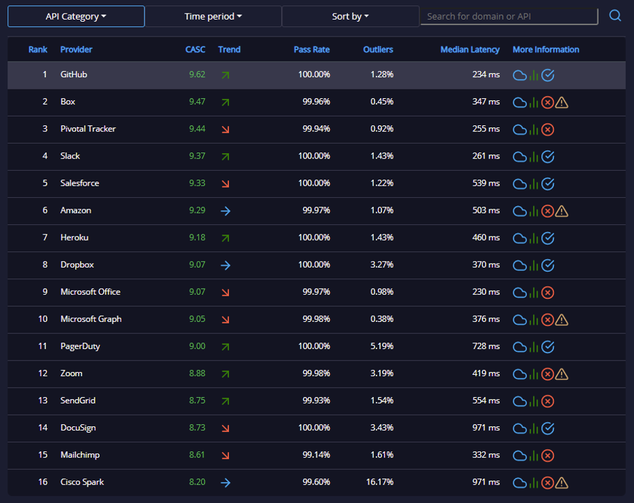Click the warning triangle icon for Box
Viewport: 634px width, 503px height.
pyautogui.click(x=562, y=103)
